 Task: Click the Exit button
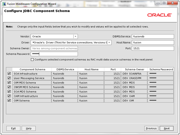(x=13, y=128)
